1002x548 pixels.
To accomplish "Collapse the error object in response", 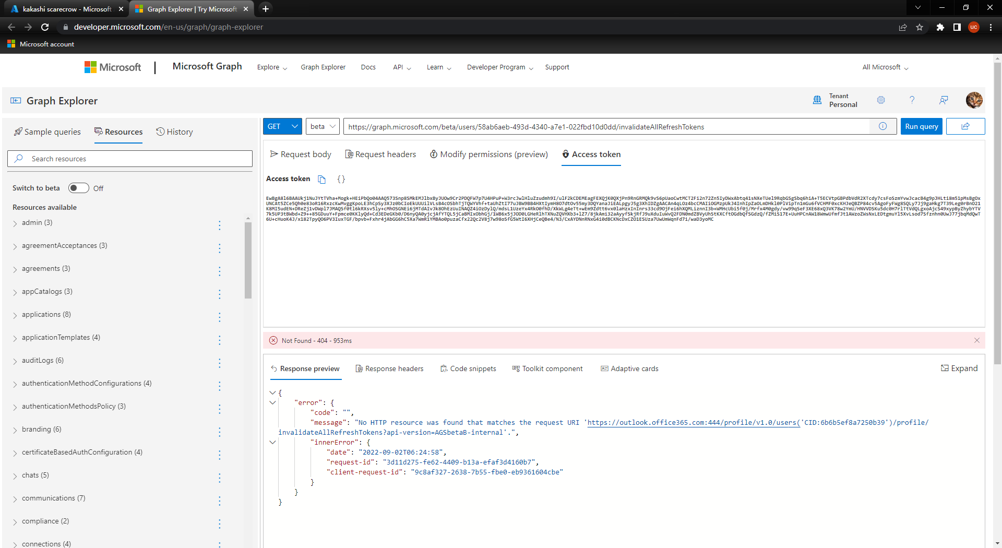I will click(x=272, y=402).
